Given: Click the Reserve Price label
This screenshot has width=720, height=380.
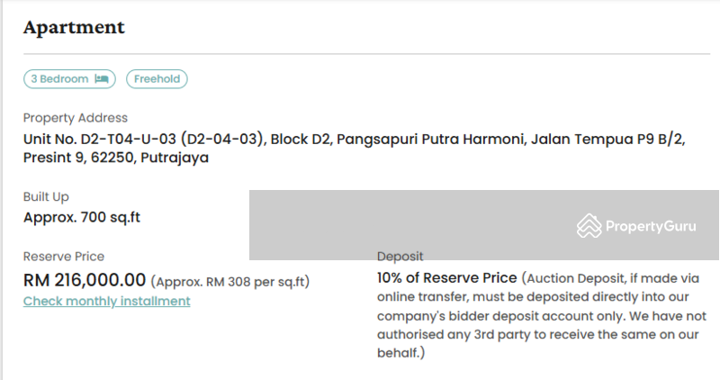Looking at the screenshot, I should point(64,257).
